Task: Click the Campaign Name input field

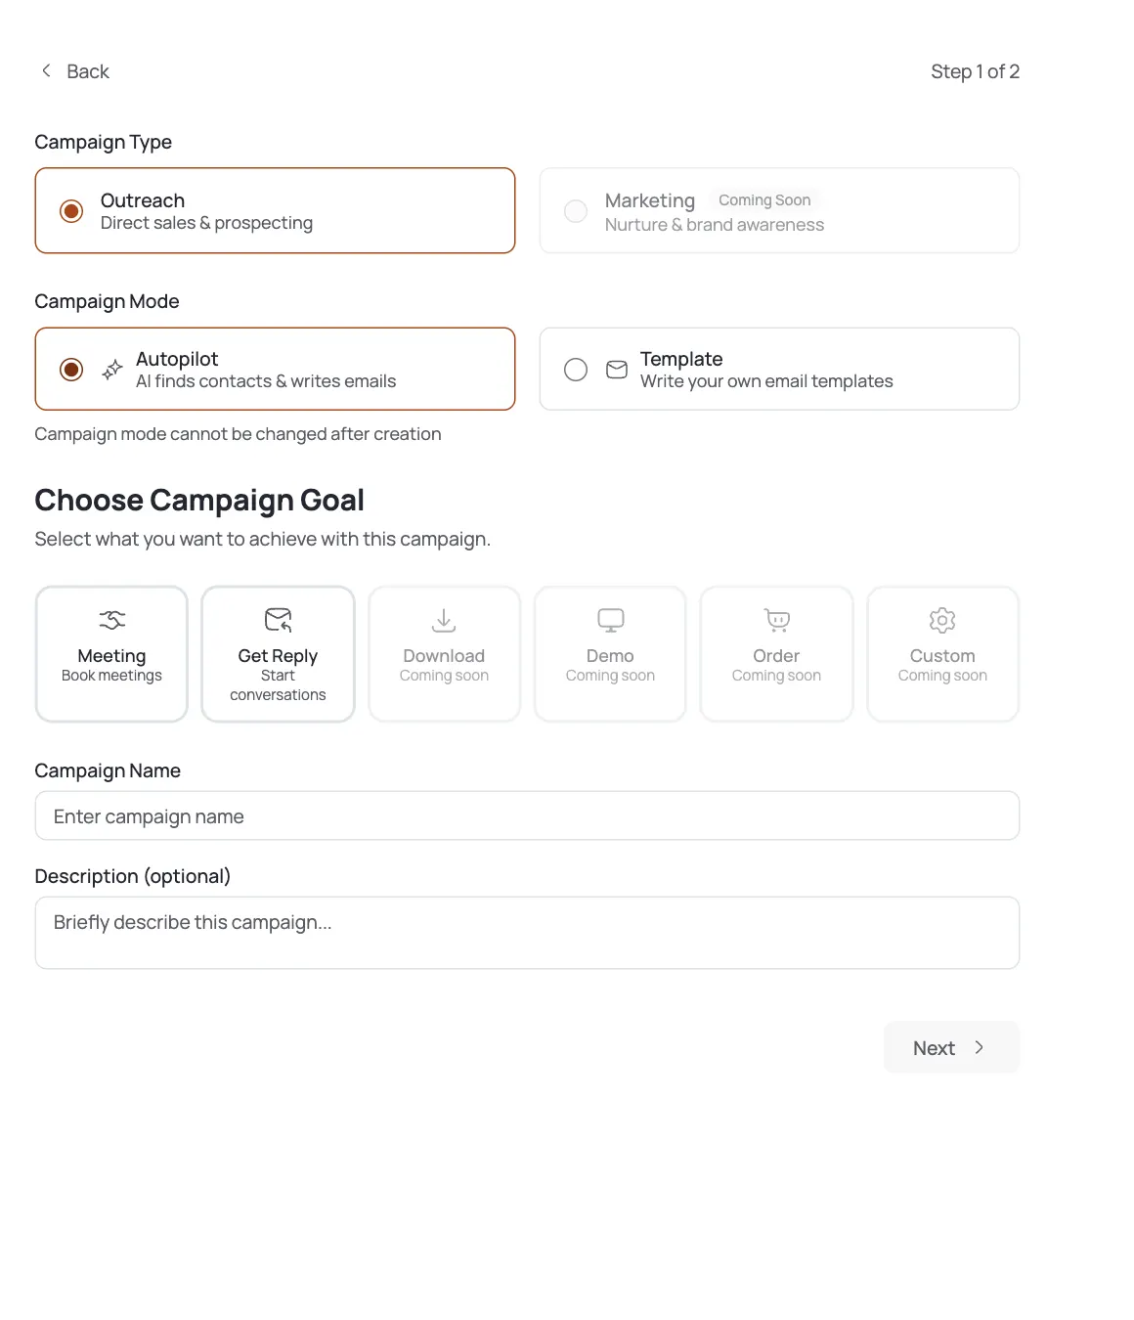Action: click(527, 815)
